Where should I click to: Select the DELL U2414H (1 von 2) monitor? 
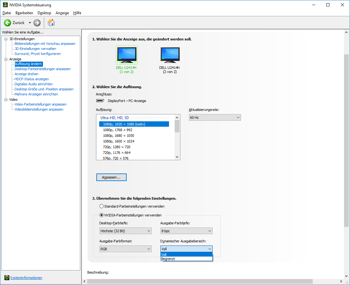[127, 60]
